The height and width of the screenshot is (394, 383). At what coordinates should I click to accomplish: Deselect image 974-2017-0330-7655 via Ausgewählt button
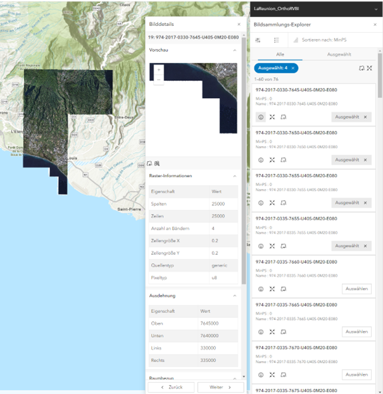[x=351, y=203]
